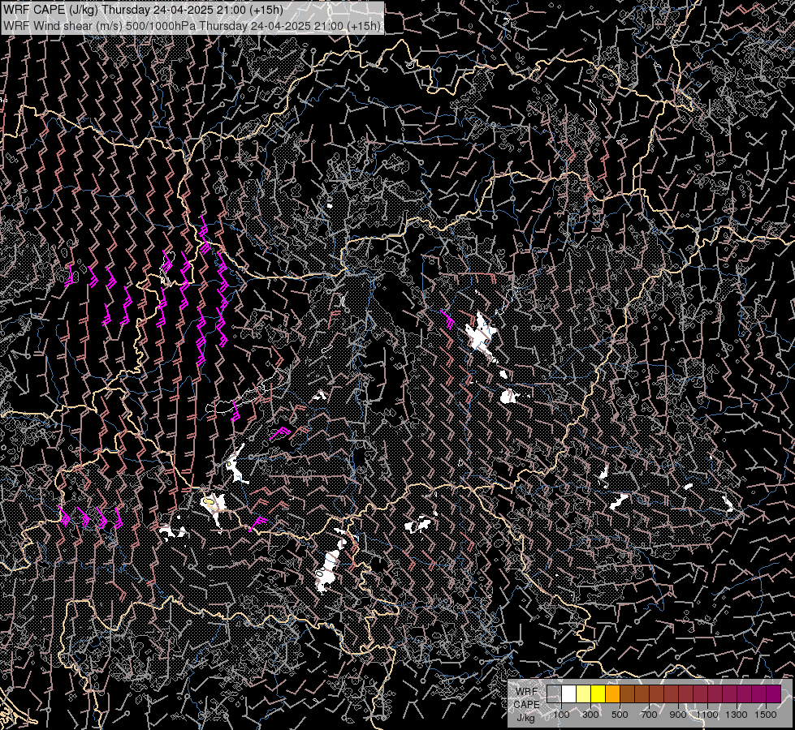This screenshot has height=730, width=795.
Task: Click the legend value 900
Action: [x=678, y=715]
